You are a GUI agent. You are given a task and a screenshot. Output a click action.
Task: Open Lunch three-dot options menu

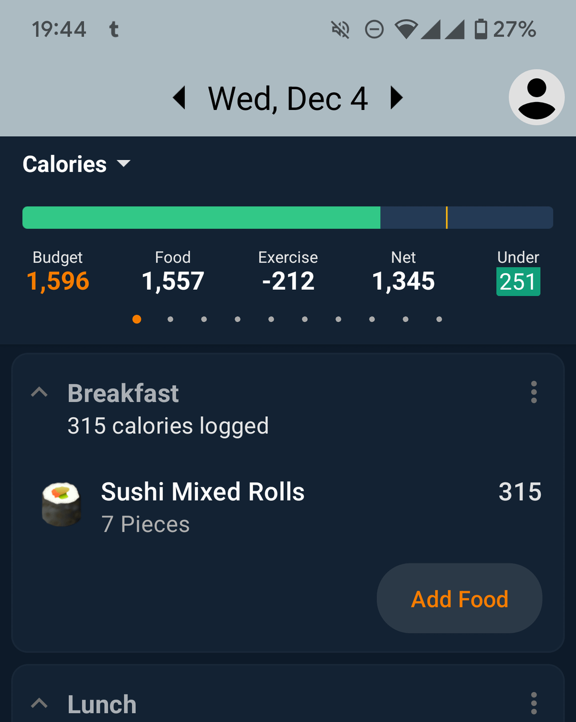(x=534, y=703)
